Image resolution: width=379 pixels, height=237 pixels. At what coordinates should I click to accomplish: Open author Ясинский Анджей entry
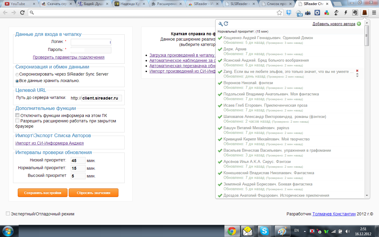click(266, 60)
